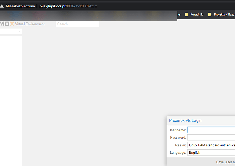Click the Password input field
The width and height of the screenshot is (235, 166).
[211, 137]
